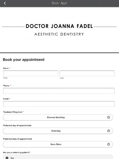Expand the preferred day Saturday dropdown

pyautogui.click(x=58, y=131)
